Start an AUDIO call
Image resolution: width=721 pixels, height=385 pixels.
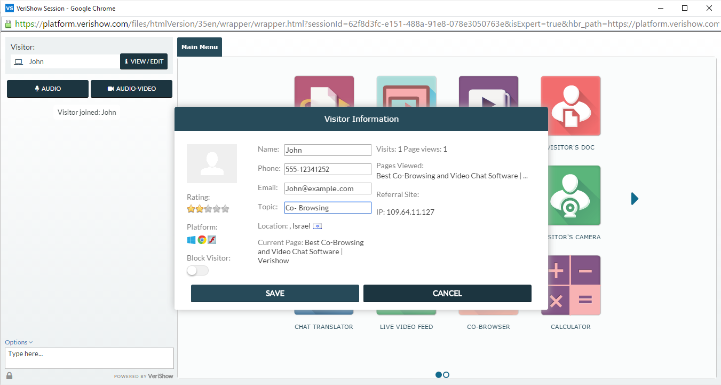(x=47, y=89)
